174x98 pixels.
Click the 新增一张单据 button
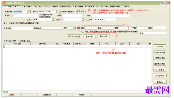(160, 53)
